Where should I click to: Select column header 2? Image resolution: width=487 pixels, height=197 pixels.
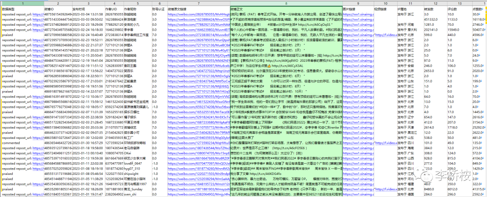pyautogui.click(x=58, y=3)
